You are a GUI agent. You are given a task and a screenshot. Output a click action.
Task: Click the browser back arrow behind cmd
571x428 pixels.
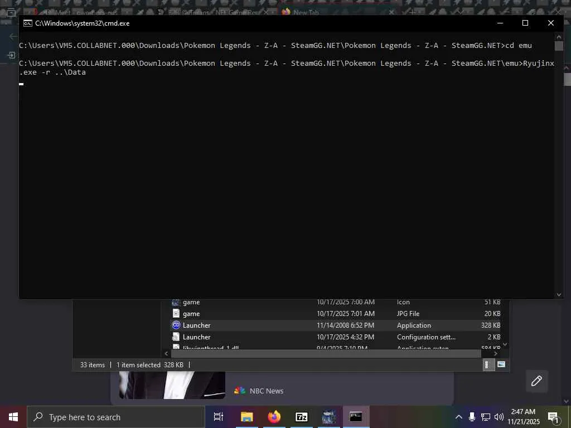(x=13, y=36)
